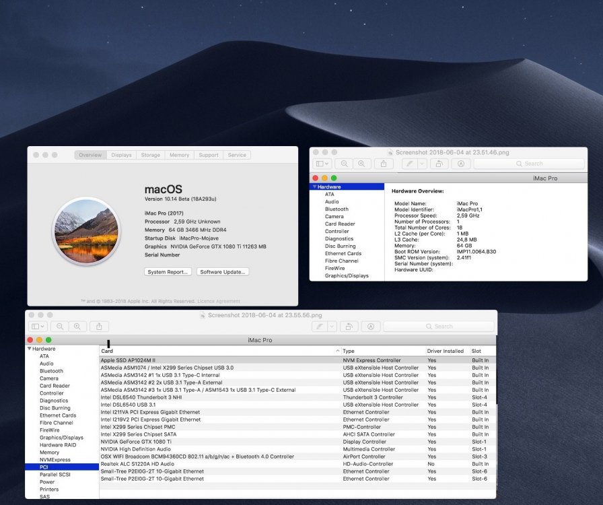The image size is (603, 505).
Task: Share the 23.55.56 screenshot via the share icon
Action: point(99,327)
